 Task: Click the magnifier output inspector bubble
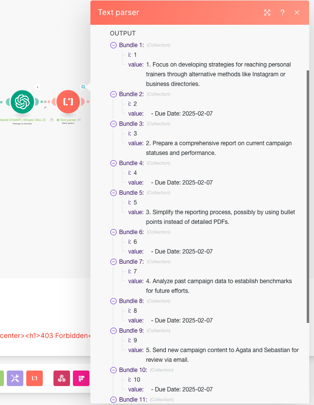[x=84, y=87]
